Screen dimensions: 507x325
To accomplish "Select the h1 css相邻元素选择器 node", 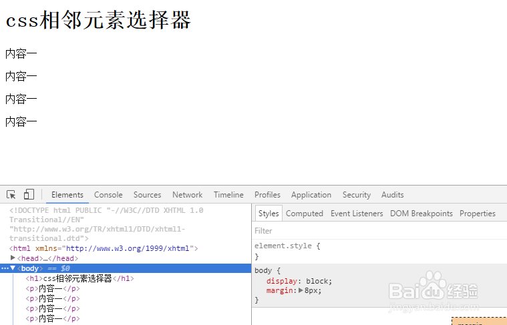I will coord(79,278).
